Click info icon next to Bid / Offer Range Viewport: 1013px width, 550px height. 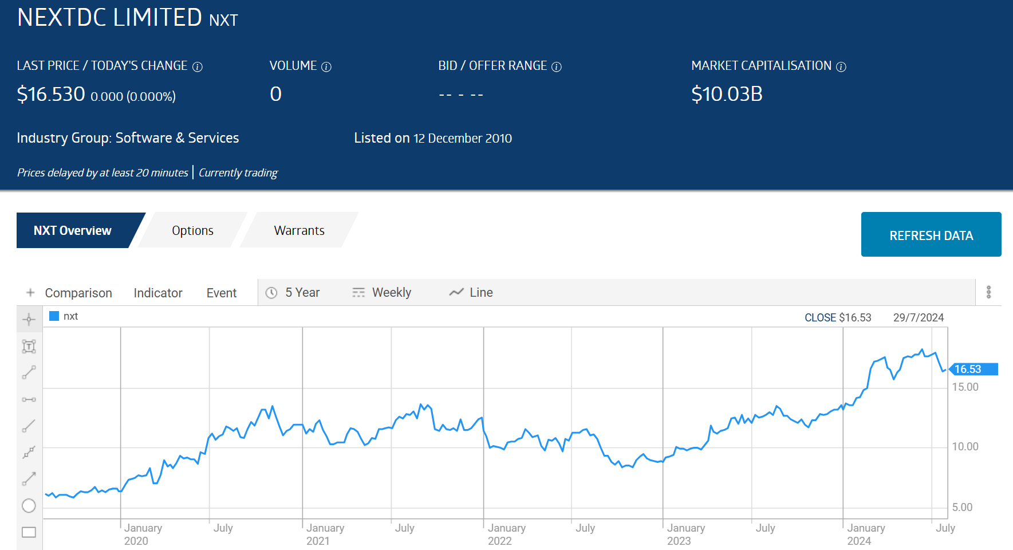tap(557, 67)
